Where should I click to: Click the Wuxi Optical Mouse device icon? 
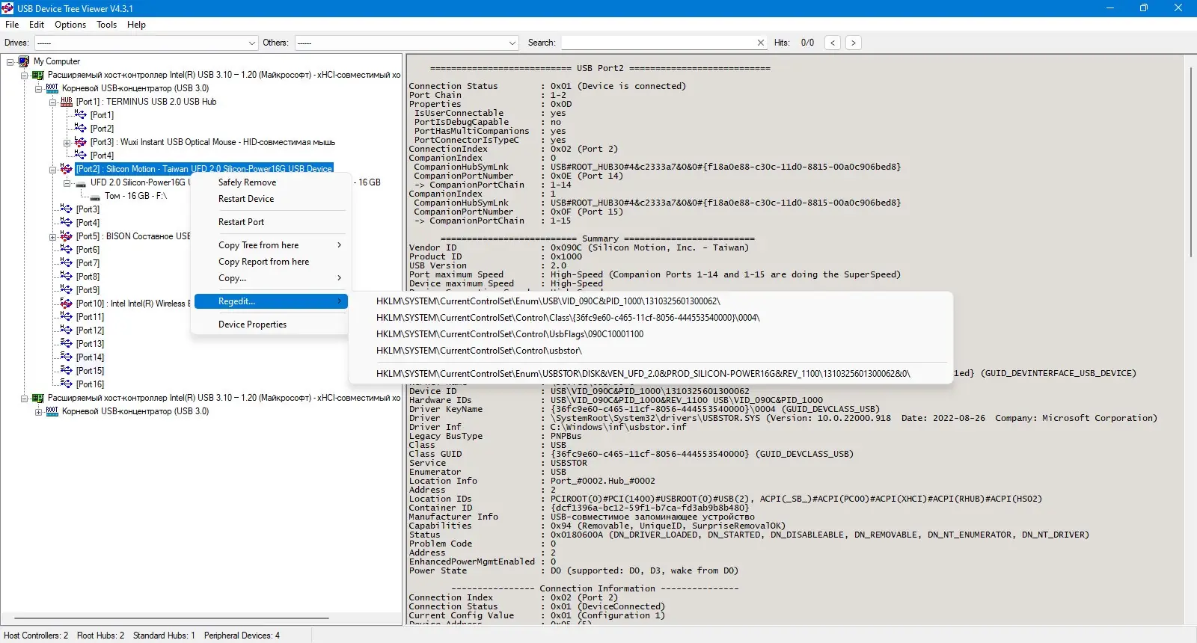coord(81,142)
